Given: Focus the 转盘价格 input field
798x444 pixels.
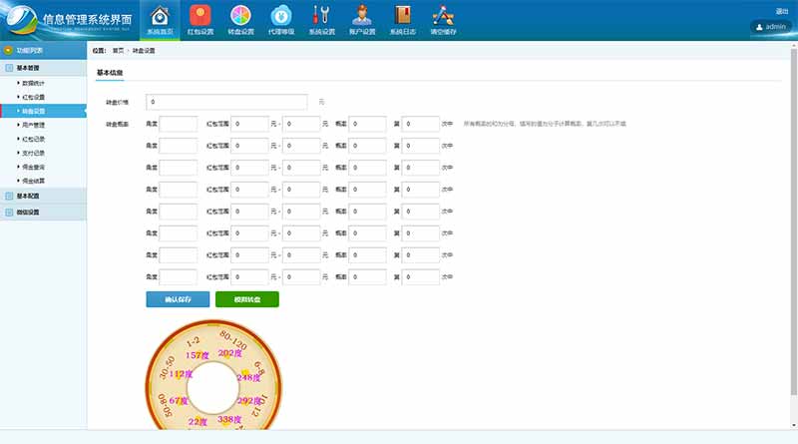Looking at the screenshot, I should point(230,102).
